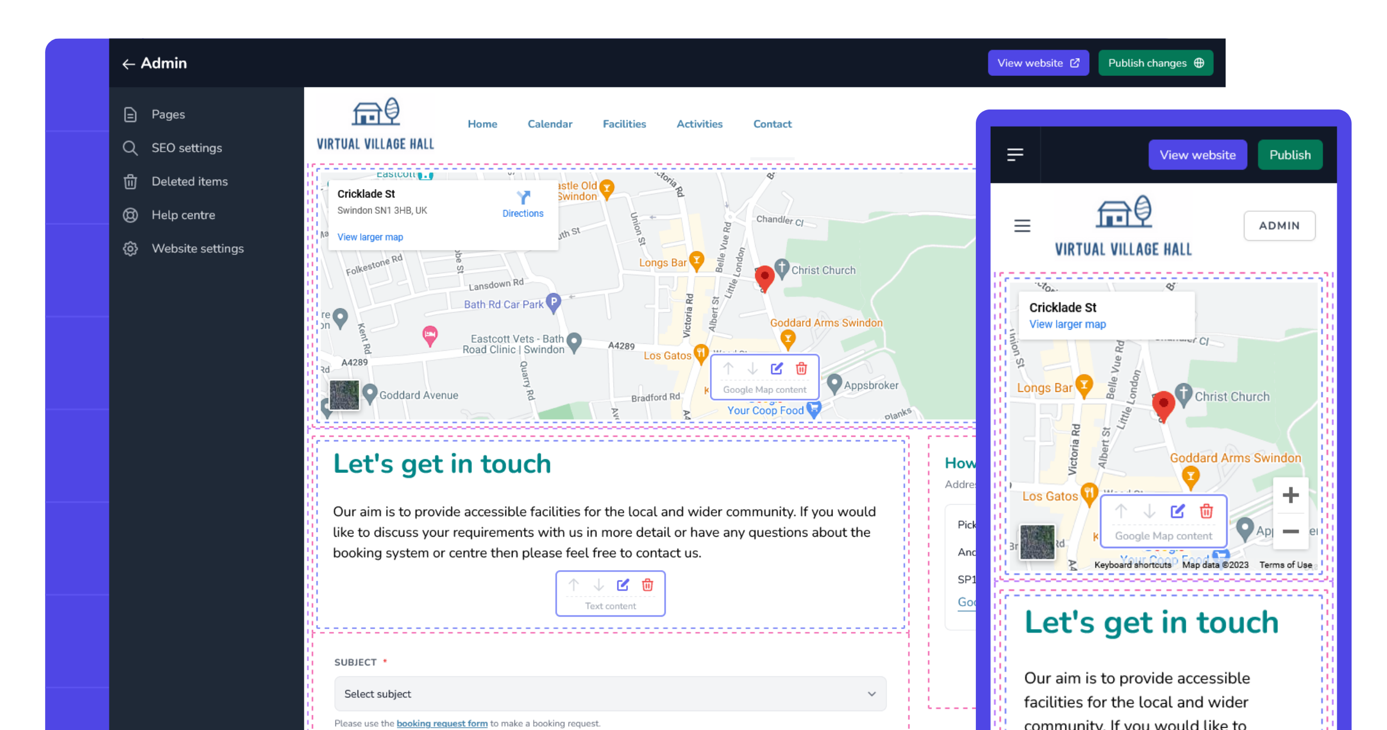Select the Calendar navigation tab
1387x730 pixels.
click(x=549, y=124)
